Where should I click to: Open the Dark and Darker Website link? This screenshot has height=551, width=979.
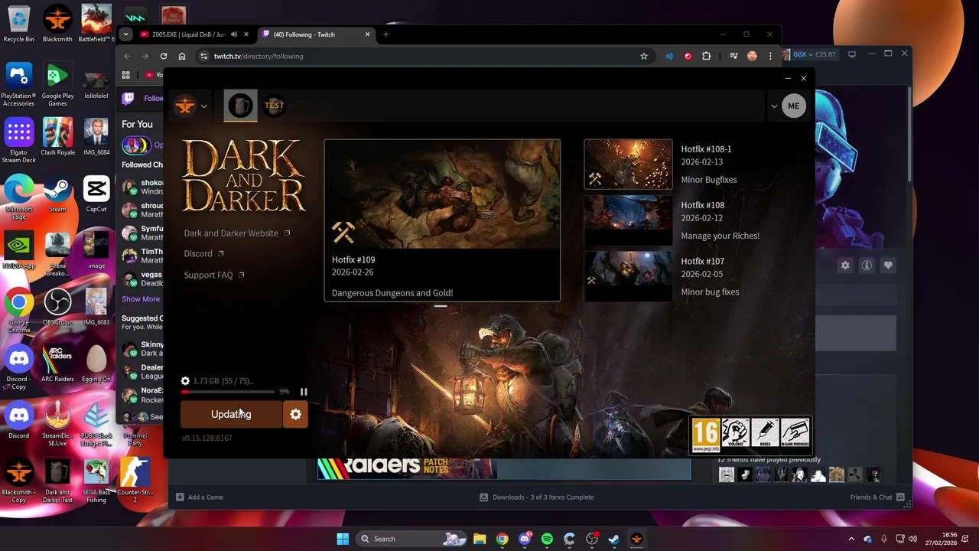coord(237,233)
